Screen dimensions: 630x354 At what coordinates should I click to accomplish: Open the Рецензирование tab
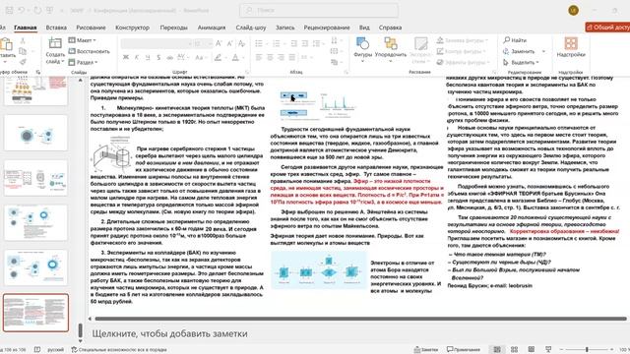(327, 28)
